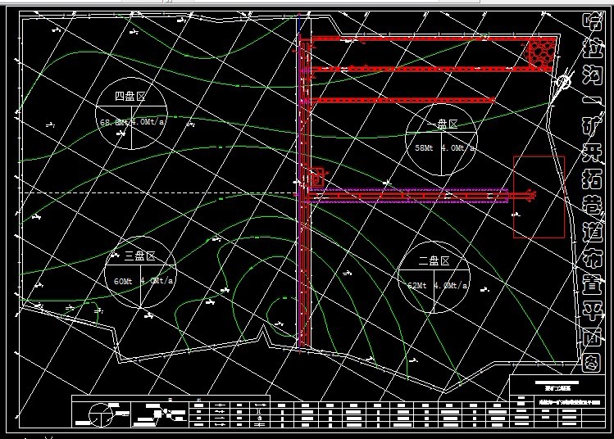Select the 三盘区 district label
The image size is (614, 439).
tap(140, 256)
